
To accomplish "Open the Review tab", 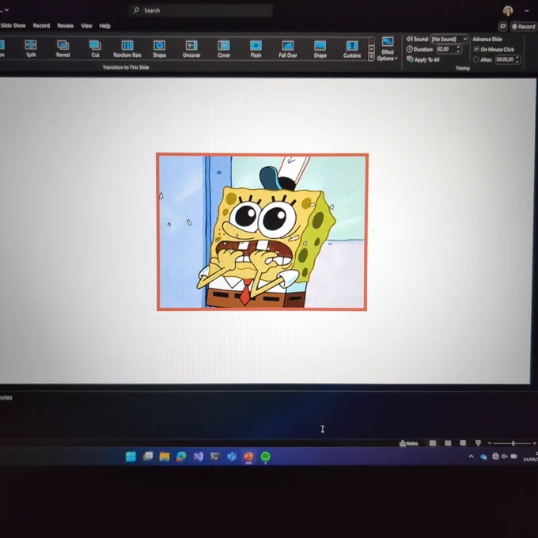I will [65, 26].
